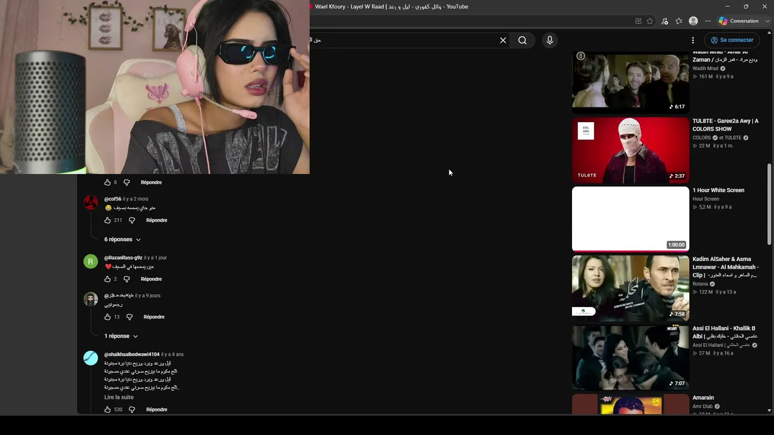This screenshot has height=435, width=774.
Task: Open the Wadih Mrad video thumbnail
Action: 631,82
